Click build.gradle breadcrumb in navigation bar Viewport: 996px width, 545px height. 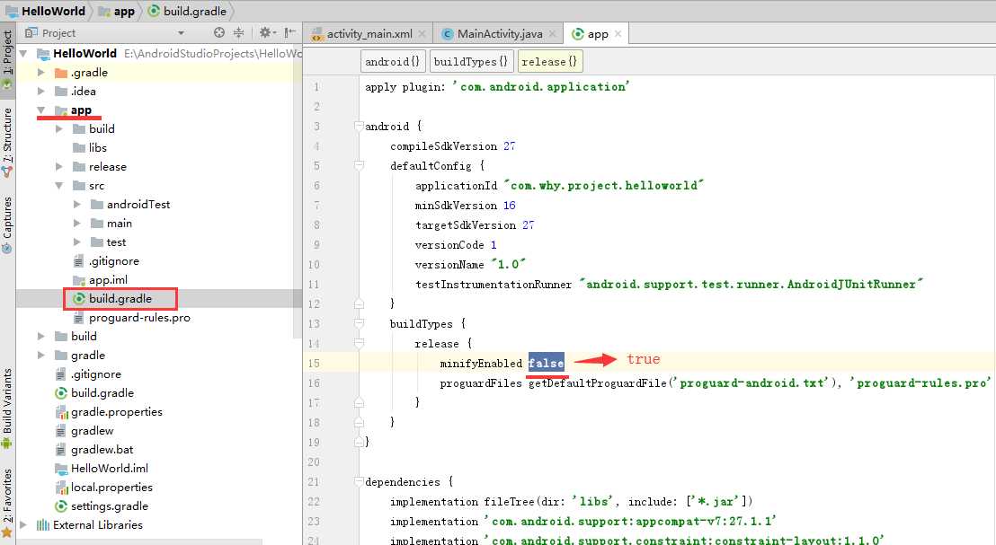(x=187, y=11)
